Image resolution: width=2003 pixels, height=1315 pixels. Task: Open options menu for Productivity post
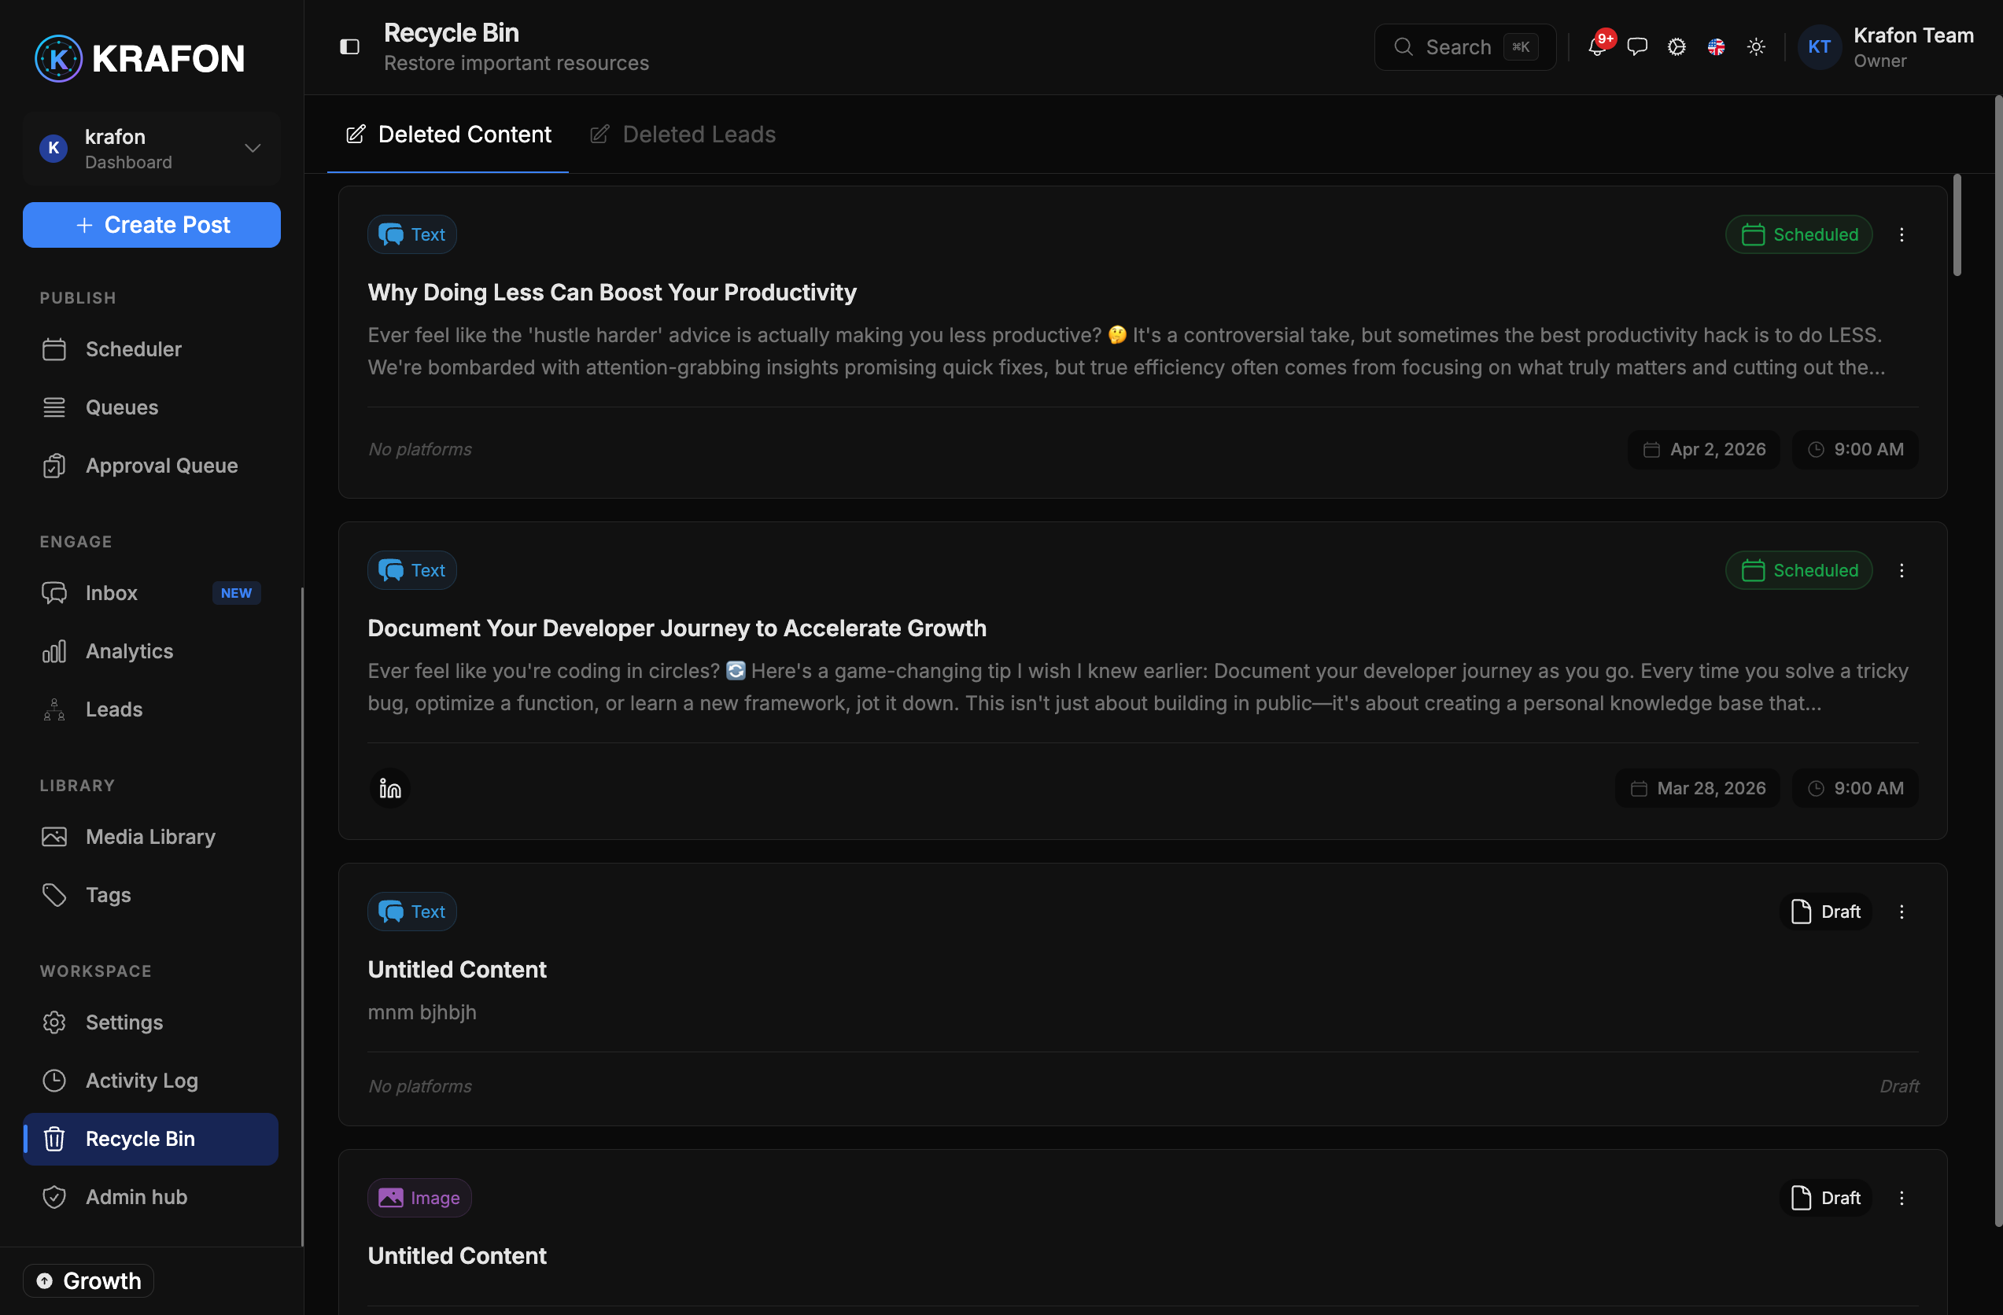tap(1902, 234)
